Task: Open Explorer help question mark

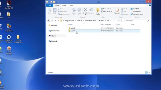Action: click(x=150, y=5)
